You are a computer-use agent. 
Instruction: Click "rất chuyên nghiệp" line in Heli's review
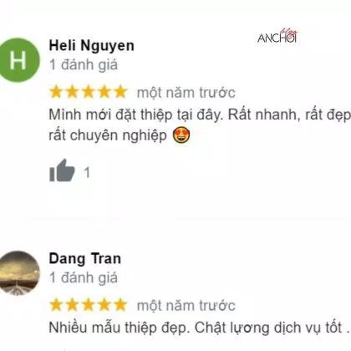pyautogui.click(x=108, y=135)
